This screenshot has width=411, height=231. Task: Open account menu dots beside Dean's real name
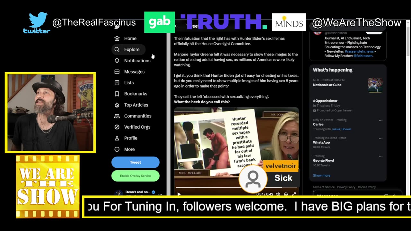pos(160,194)
